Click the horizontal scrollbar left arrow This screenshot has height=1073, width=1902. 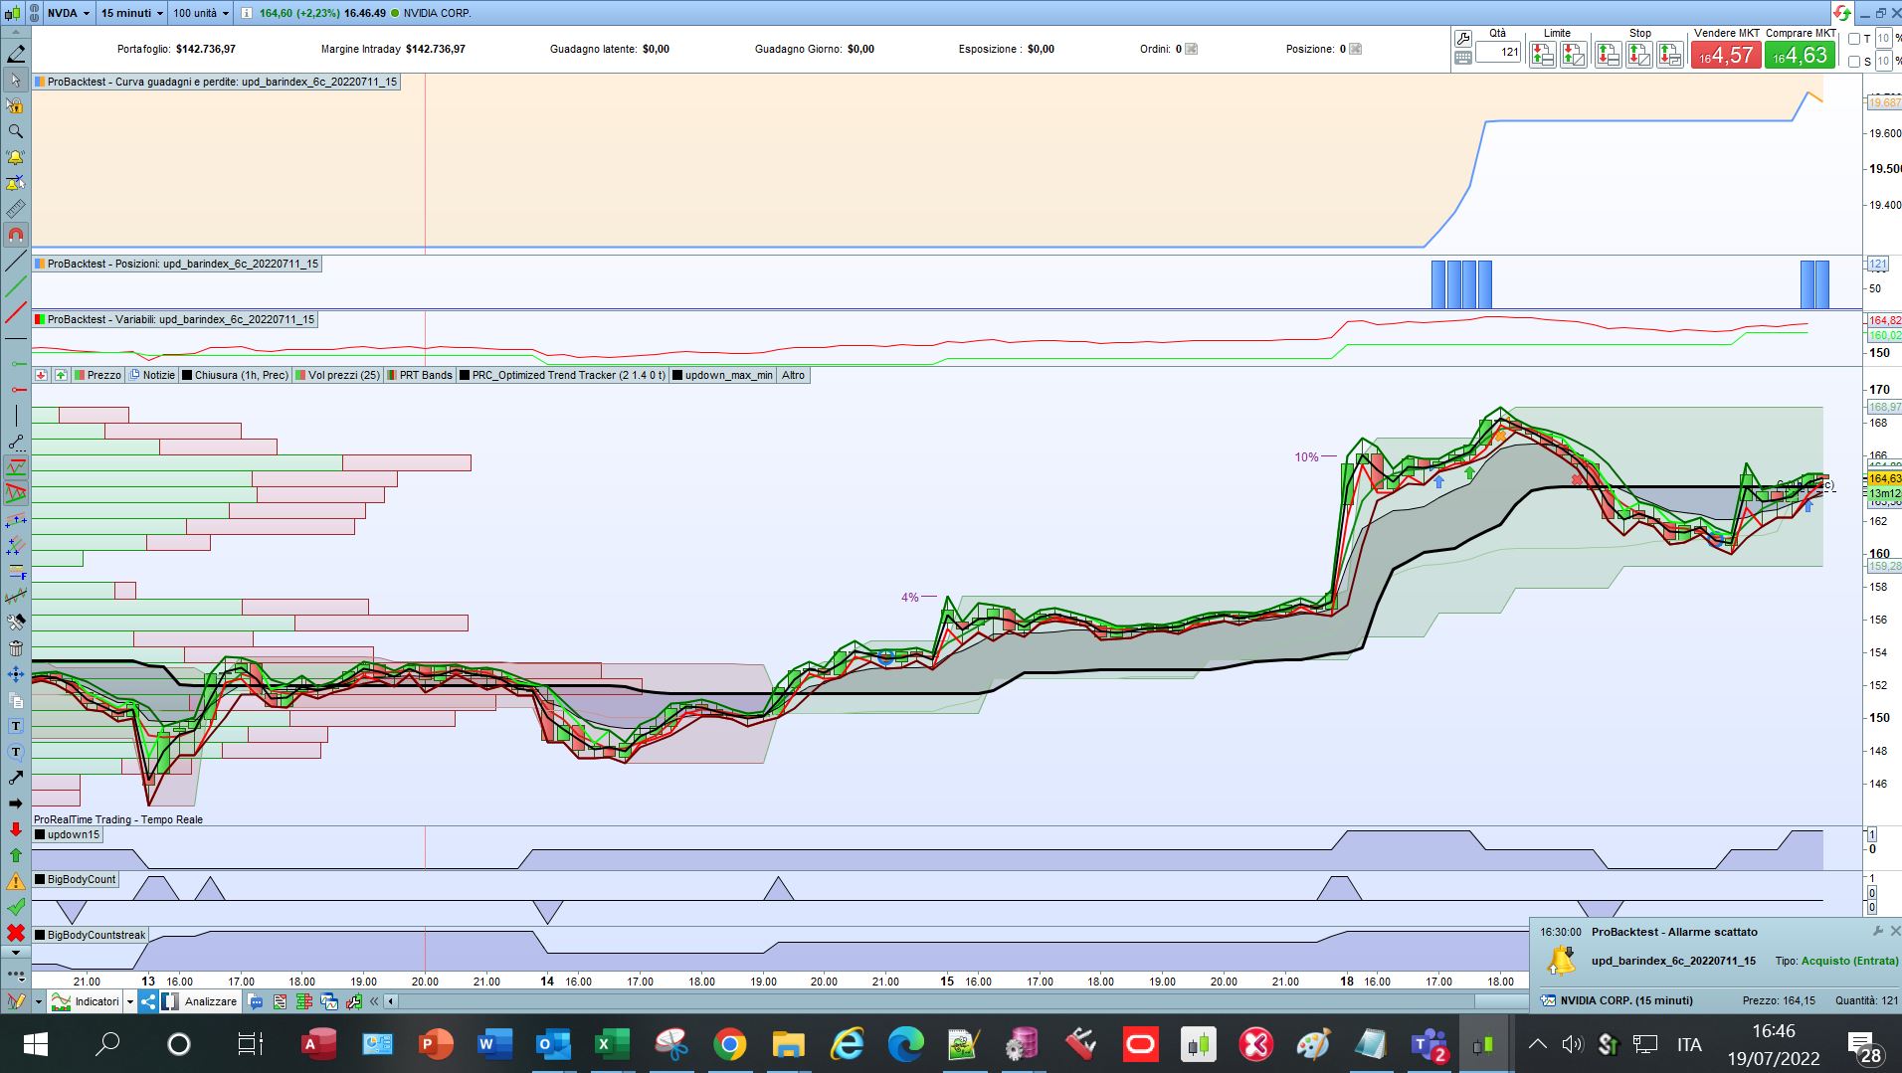point(391,1001)
